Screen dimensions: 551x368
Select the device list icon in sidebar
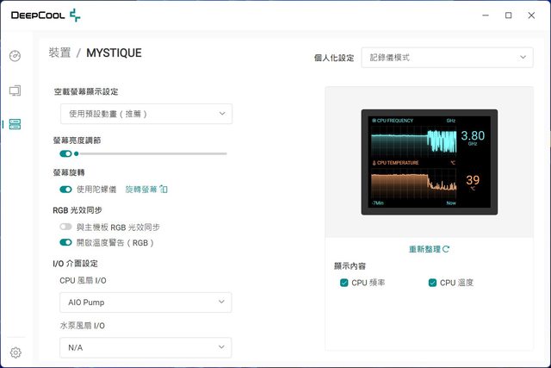point(15,124)
